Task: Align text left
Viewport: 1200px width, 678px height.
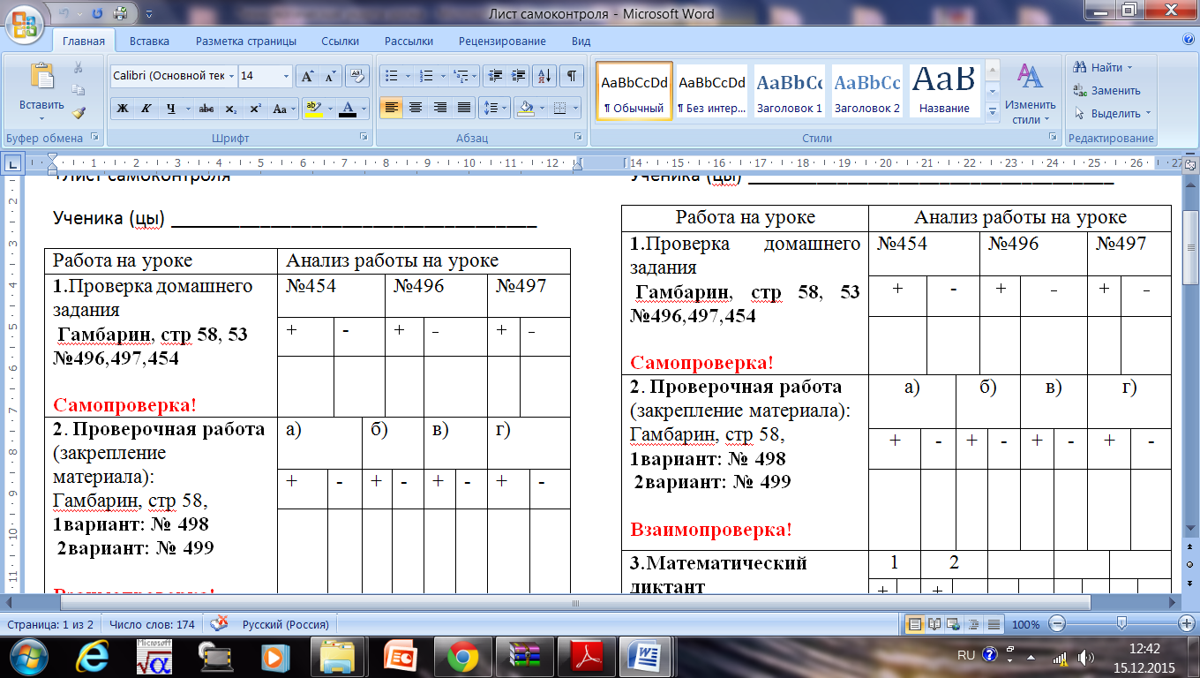Action: pyautogui.click(x=392, y=109)
